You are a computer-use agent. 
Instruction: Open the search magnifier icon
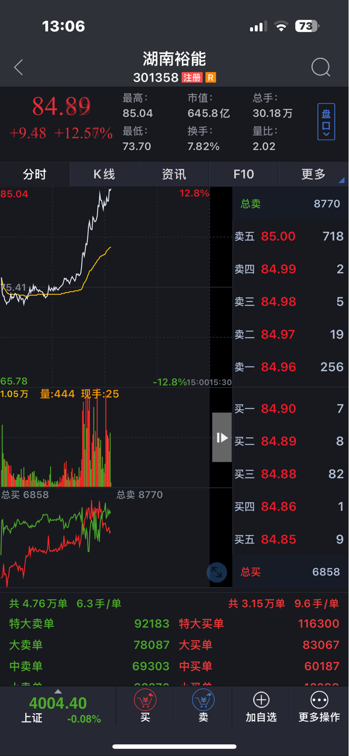[x=321, y=68]
